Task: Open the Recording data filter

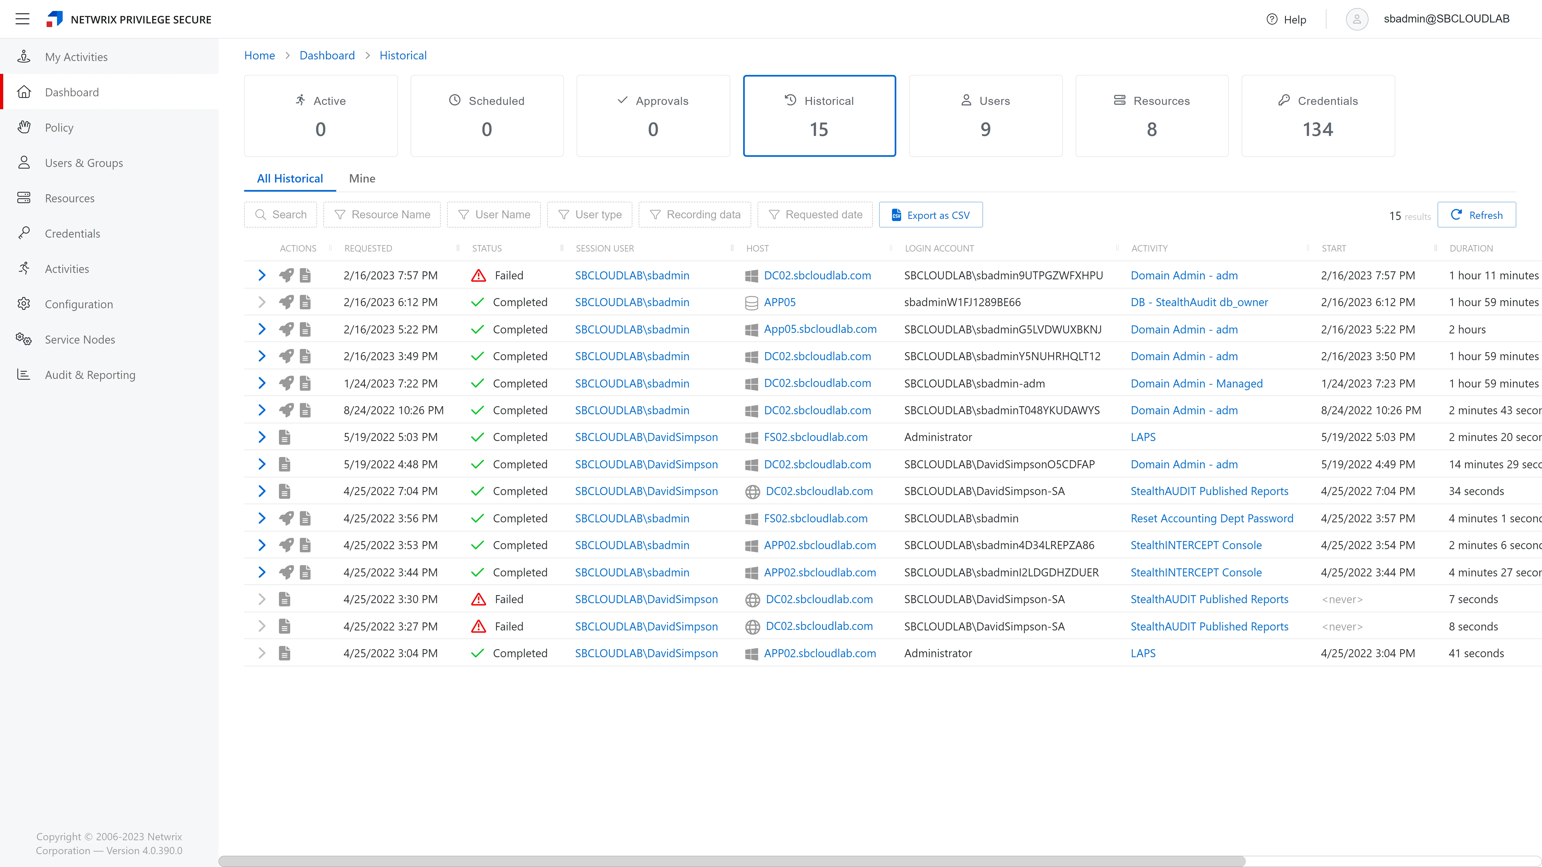Action: (695, 215)
